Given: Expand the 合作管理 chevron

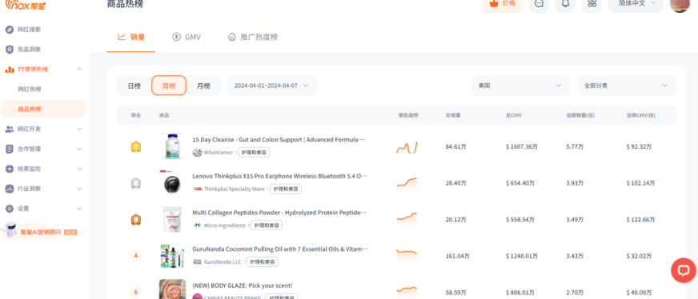Looking at the screenshot, I should [x=79, y=149].
